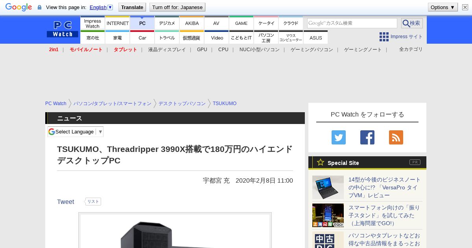Click the lock icon beside Google logo
472x248 pixels.
pos(39,7)
